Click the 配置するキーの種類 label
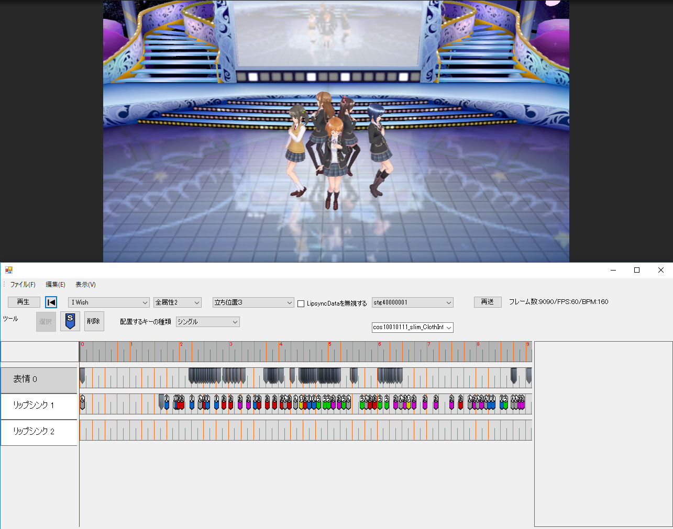The width and height of the screenshot is (673, 529). (146, 322)
